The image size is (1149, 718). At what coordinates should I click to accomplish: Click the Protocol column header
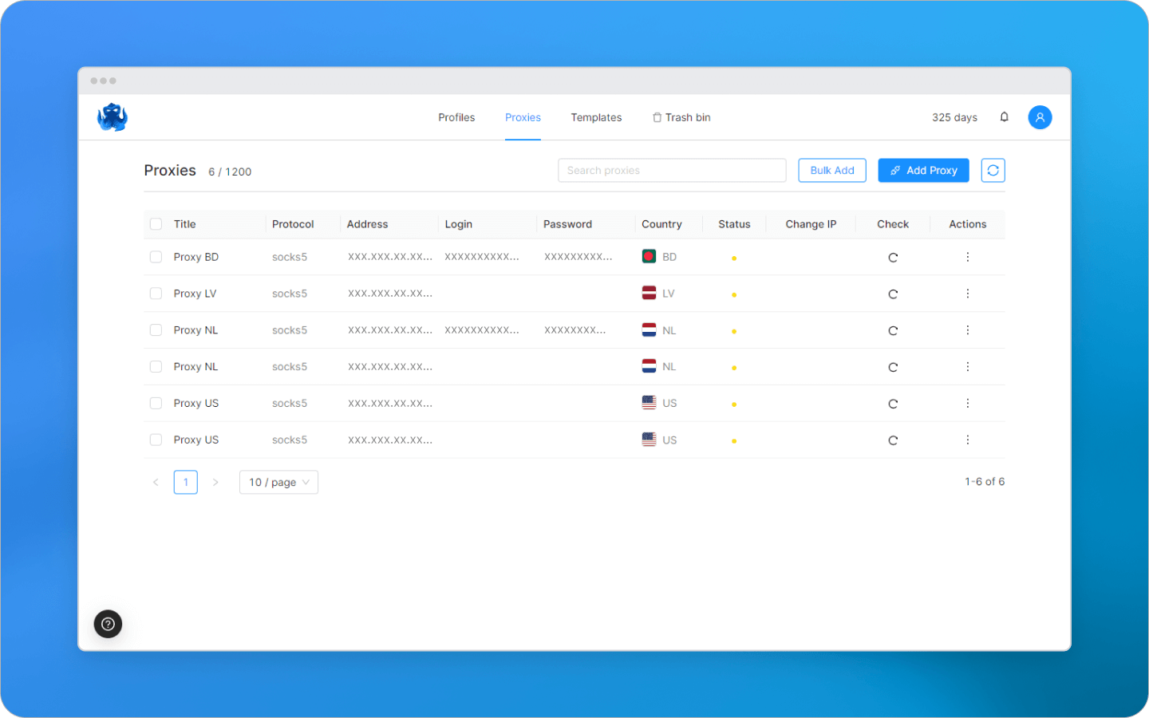coord(293,224)
